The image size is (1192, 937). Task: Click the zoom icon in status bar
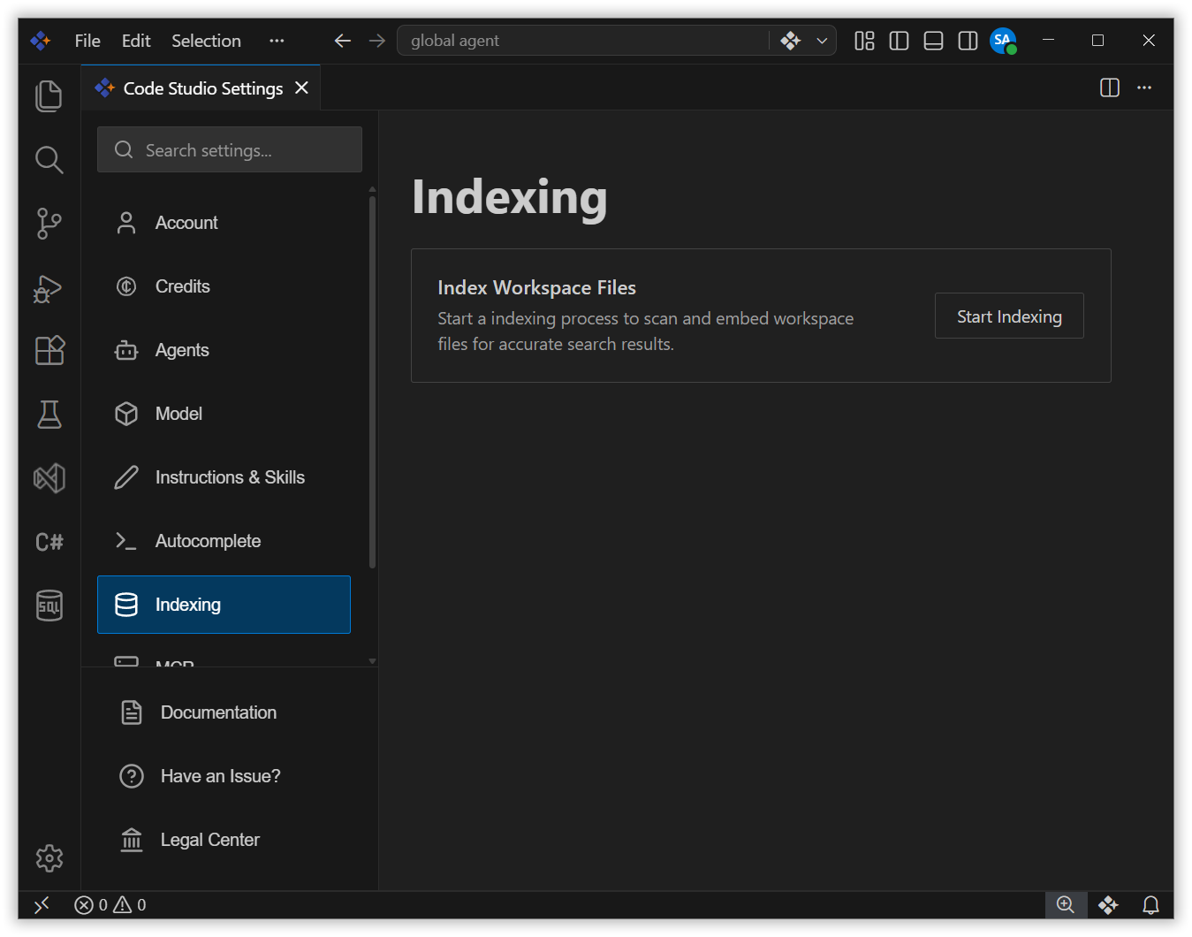click(1066, 904)
